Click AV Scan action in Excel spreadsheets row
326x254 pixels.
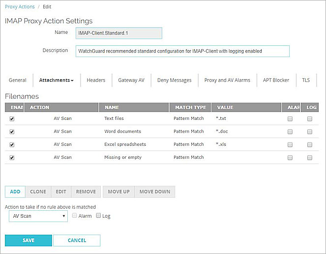[62, 144]
